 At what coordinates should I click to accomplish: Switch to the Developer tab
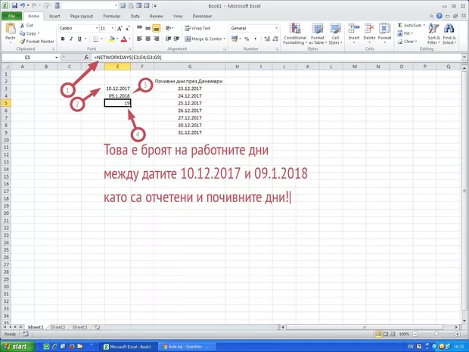[202, 16]
